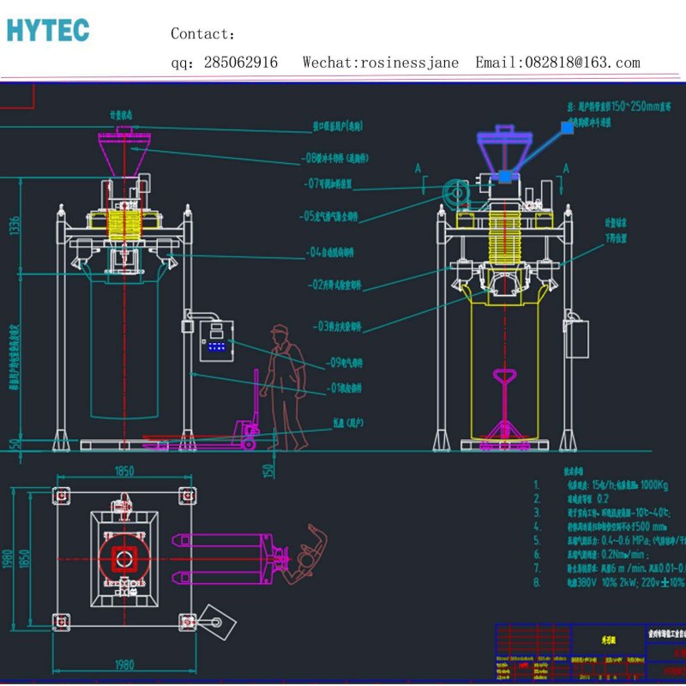Viewport: 686px width, 686px height.
Task: Click the HYTEC logo
Action: [x=47, y=30]
